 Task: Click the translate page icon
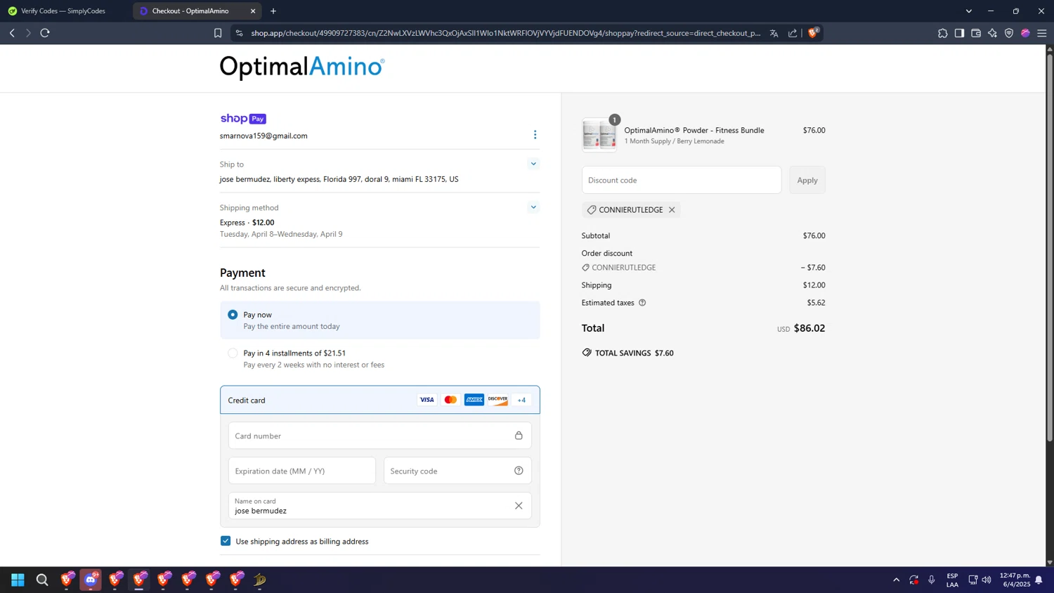774,33
